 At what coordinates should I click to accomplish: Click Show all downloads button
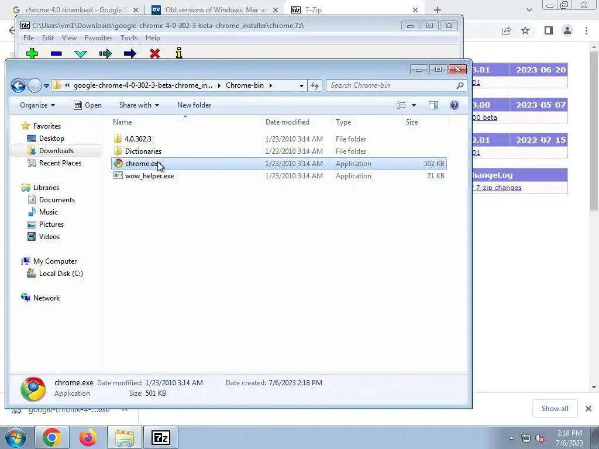pyautogui.click(x=555, y=409)
